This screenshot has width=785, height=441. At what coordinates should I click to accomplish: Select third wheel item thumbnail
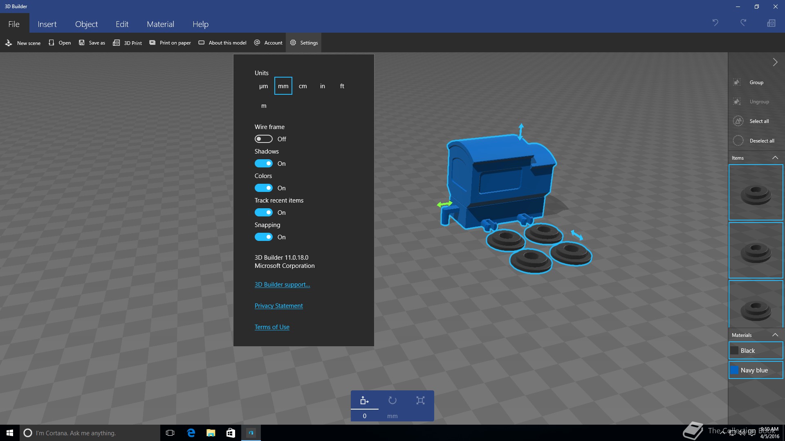click(x=756, y=304)
